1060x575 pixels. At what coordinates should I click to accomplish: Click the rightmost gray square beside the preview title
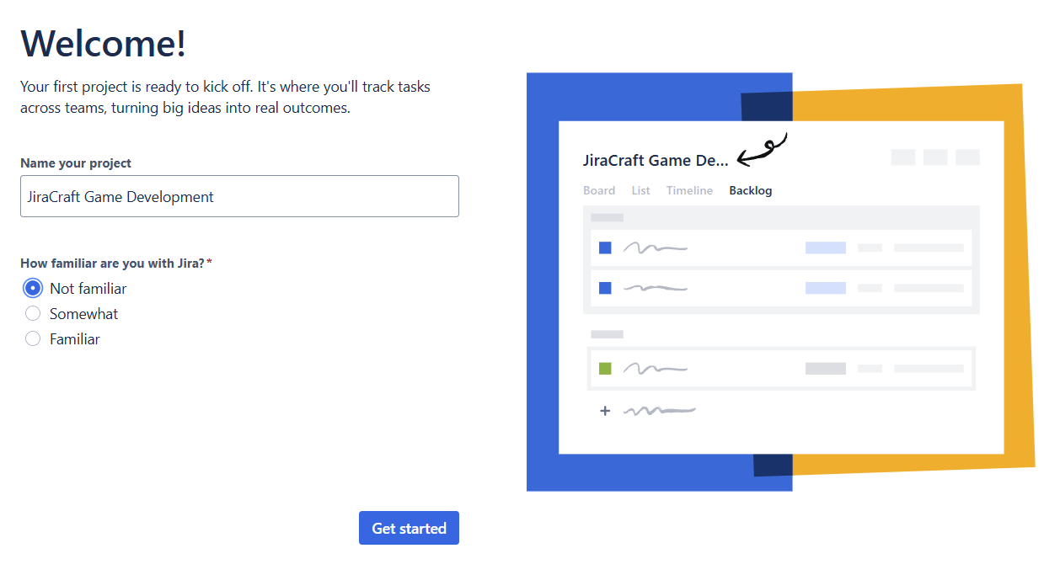pos(967,157)
